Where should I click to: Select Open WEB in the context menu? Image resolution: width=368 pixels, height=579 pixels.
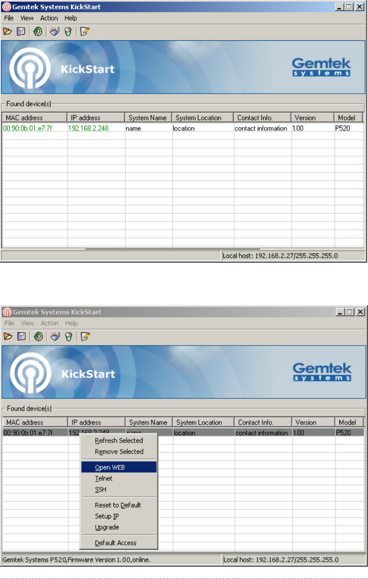click(119, 467)
